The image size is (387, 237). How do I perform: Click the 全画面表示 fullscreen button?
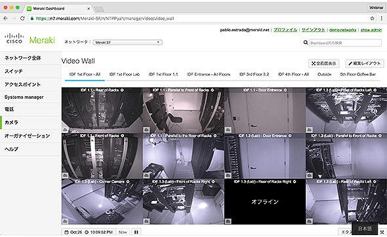(x=323, y=64)
